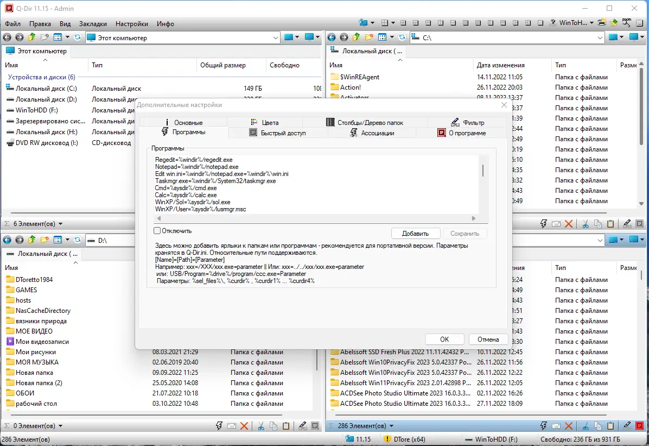Click the Отмена button
This screenshot has height=446, width=649.
click(488, 339)
